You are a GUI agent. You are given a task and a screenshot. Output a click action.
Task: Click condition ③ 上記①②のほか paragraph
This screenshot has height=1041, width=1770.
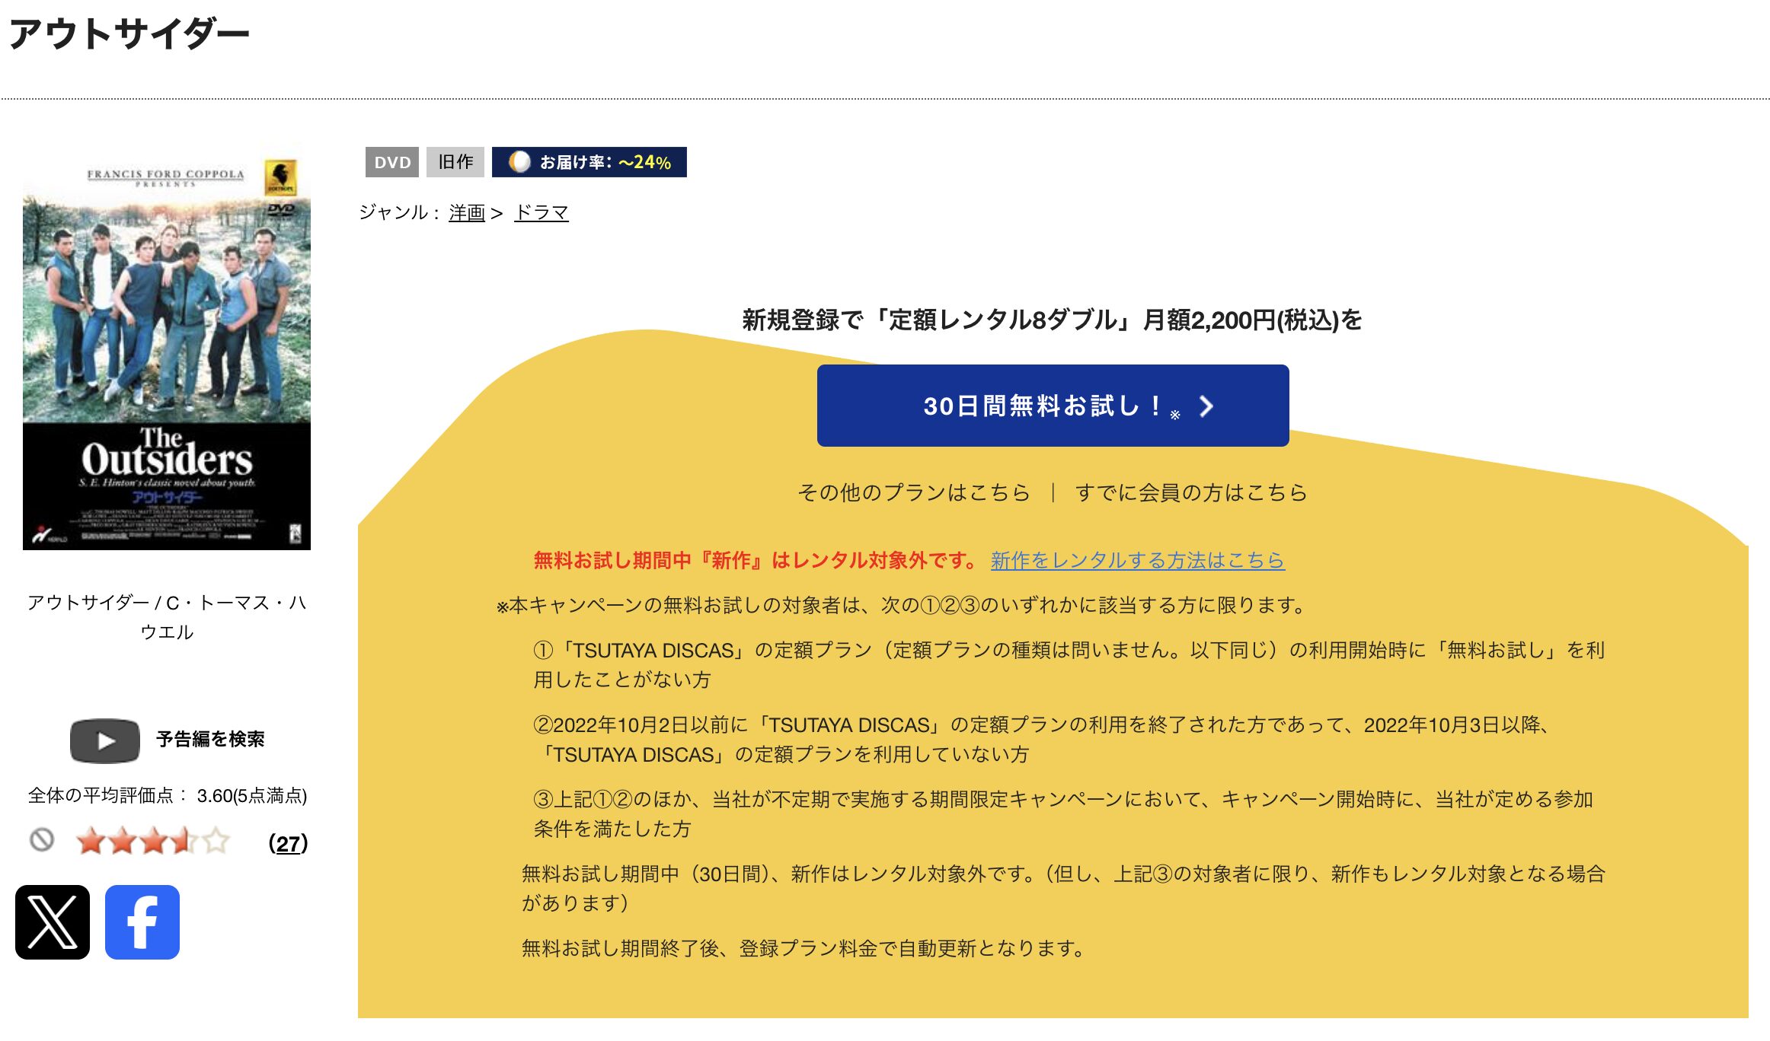[x=1063, y=814]
